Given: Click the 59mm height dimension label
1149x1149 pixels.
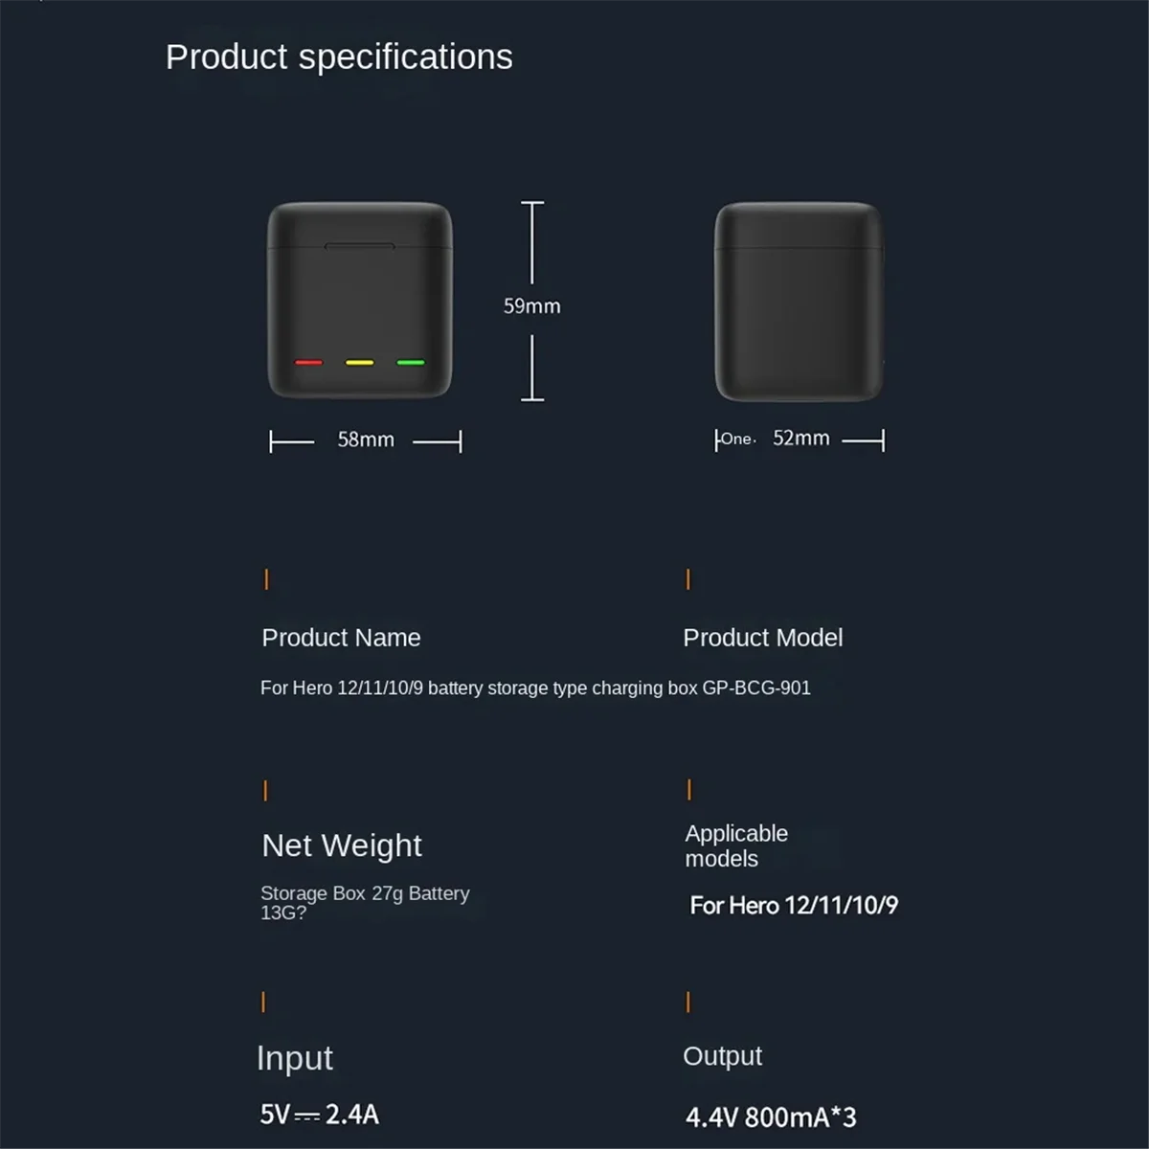Looking at the screenshot, I should point(532,306).
